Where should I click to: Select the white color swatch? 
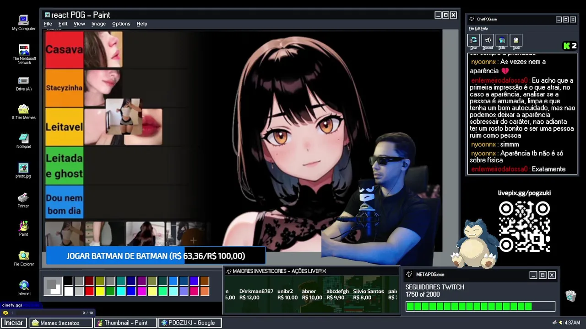(69, 291)
